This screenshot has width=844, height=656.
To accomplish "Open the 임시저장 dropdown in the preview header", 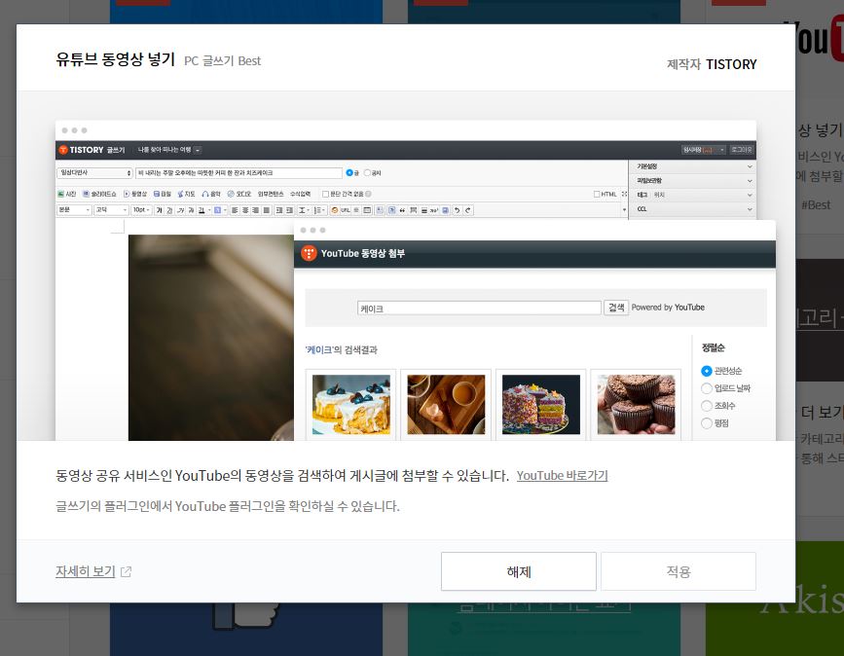I will (x=704, y=150).
